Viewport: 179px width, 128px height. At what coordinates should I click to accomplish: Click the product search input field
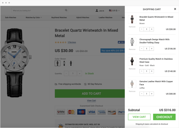pyautogui.click(x=38, y=10)
